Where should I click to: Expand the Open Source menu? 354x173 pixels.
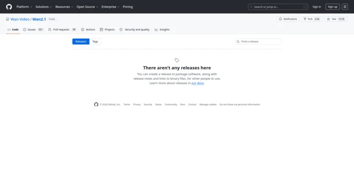87,7
